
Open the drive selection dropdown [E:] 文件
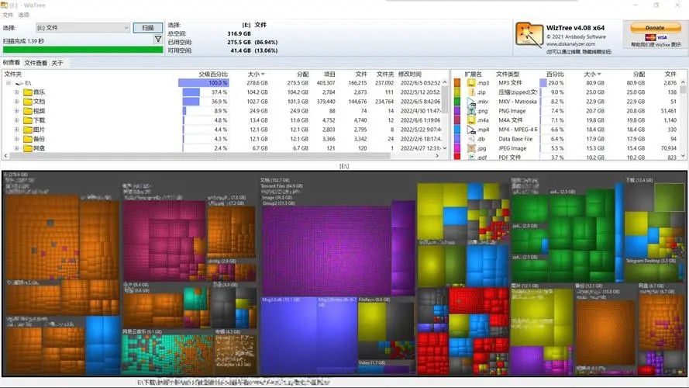tap(83, 28)
